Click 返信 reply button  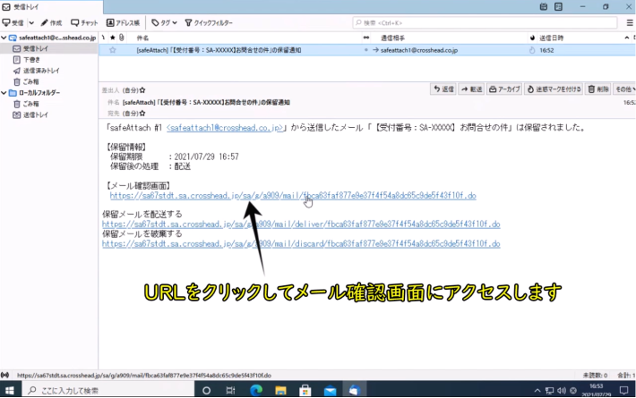click(443, 89)
